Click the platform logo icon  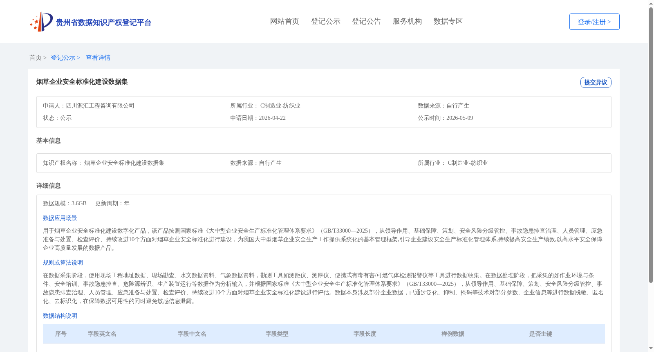coord(41,22)
